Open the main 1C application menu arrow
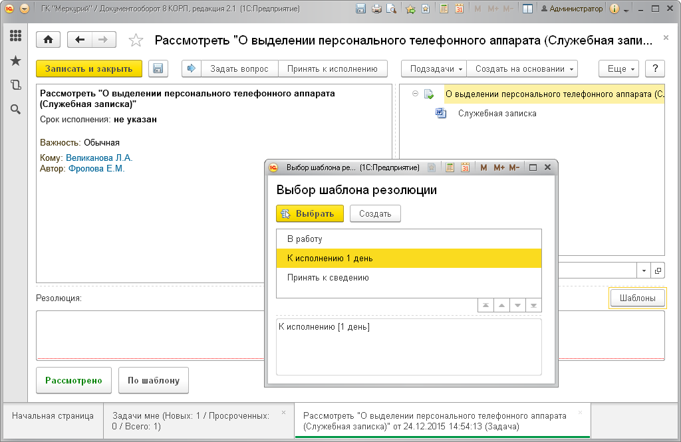Viewport: 681px width, 442px height. (x=25, y=9)
